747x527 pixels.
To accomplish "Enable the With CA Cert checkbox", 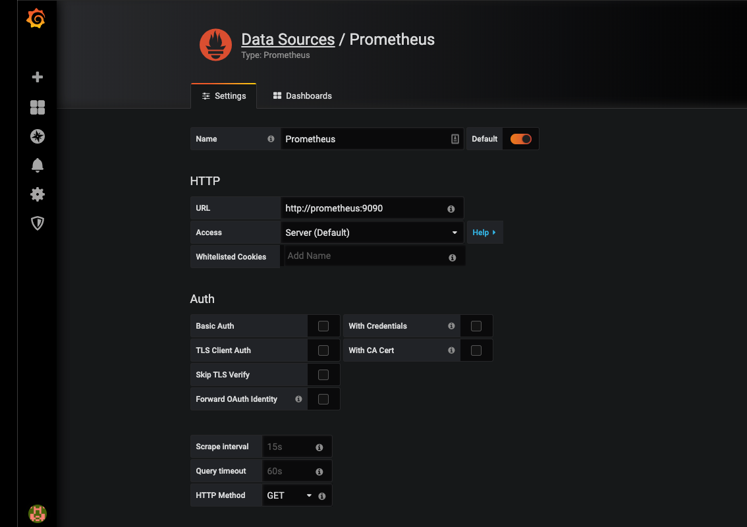I will tap(476, 350).
